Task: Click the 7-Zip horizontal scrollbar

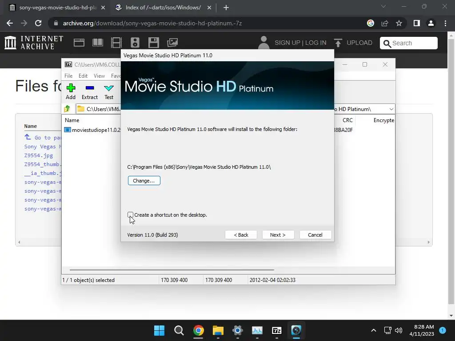Action: (x=172, y=270)
